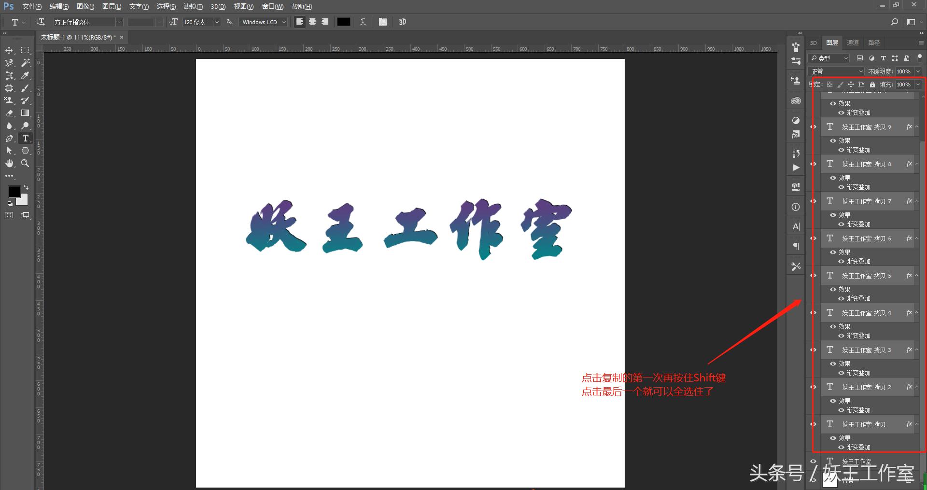Switch to the 通道 tab
927x490 pixels.
(x=852, y=42)
